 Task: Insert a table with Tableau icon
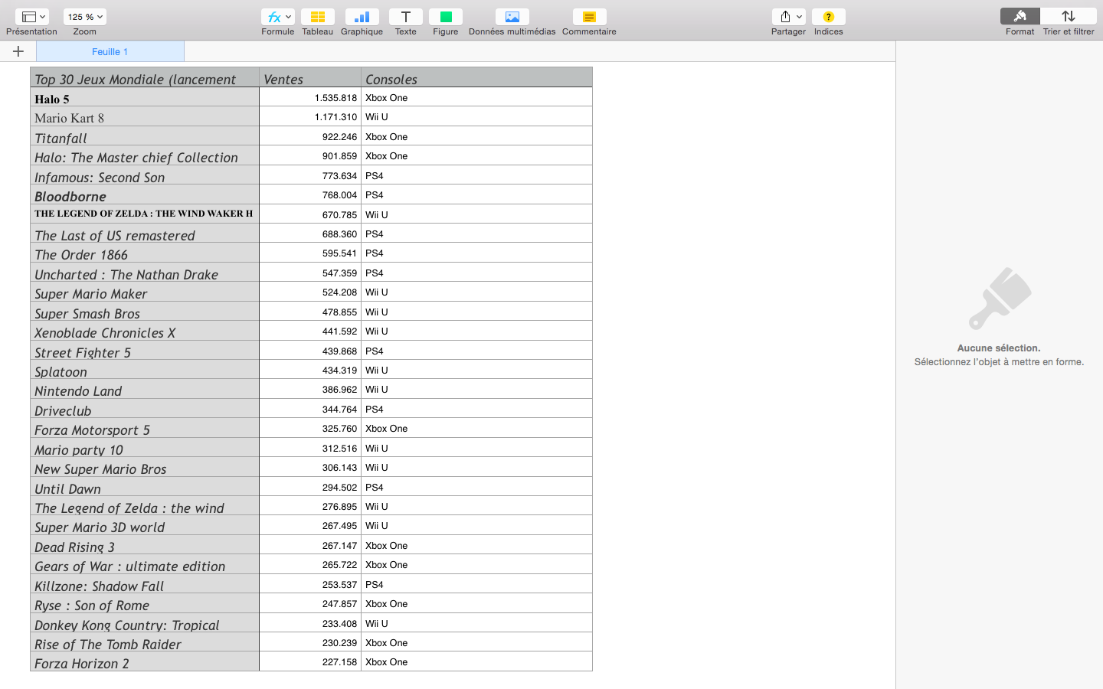[317, 17]
